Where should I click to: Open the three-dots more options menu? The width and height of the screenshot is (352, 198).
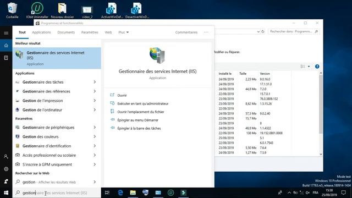(206, 32)
